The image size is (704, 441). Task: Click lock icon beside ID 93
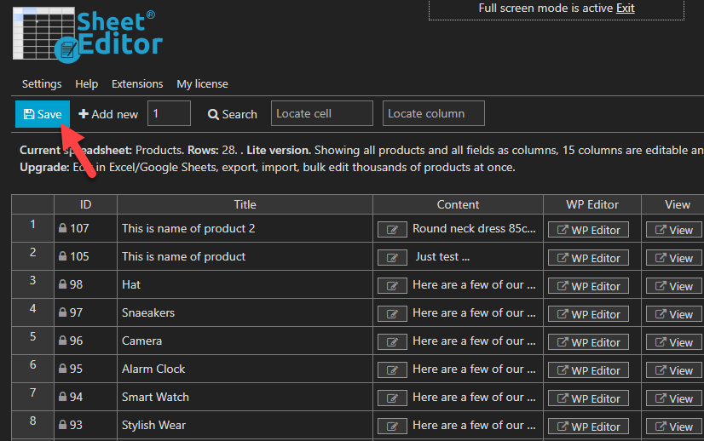[x=62, y=425]
